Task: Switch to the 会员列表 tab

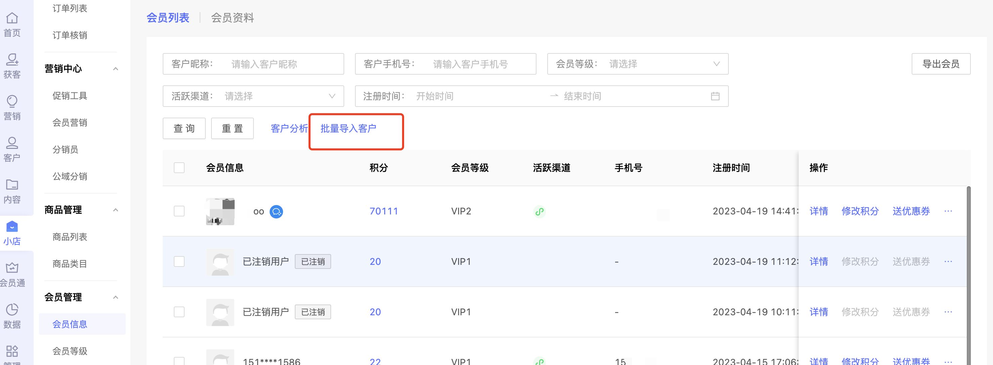Action: (168, 18)
